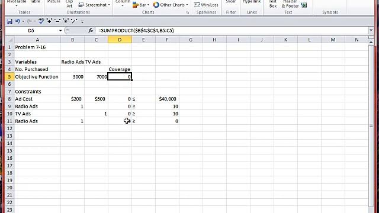Viewport: 379px width, 213px height.
Task: Click the minus-sign quick access icon
Action: pyautogui.click(x=57, y=21)
